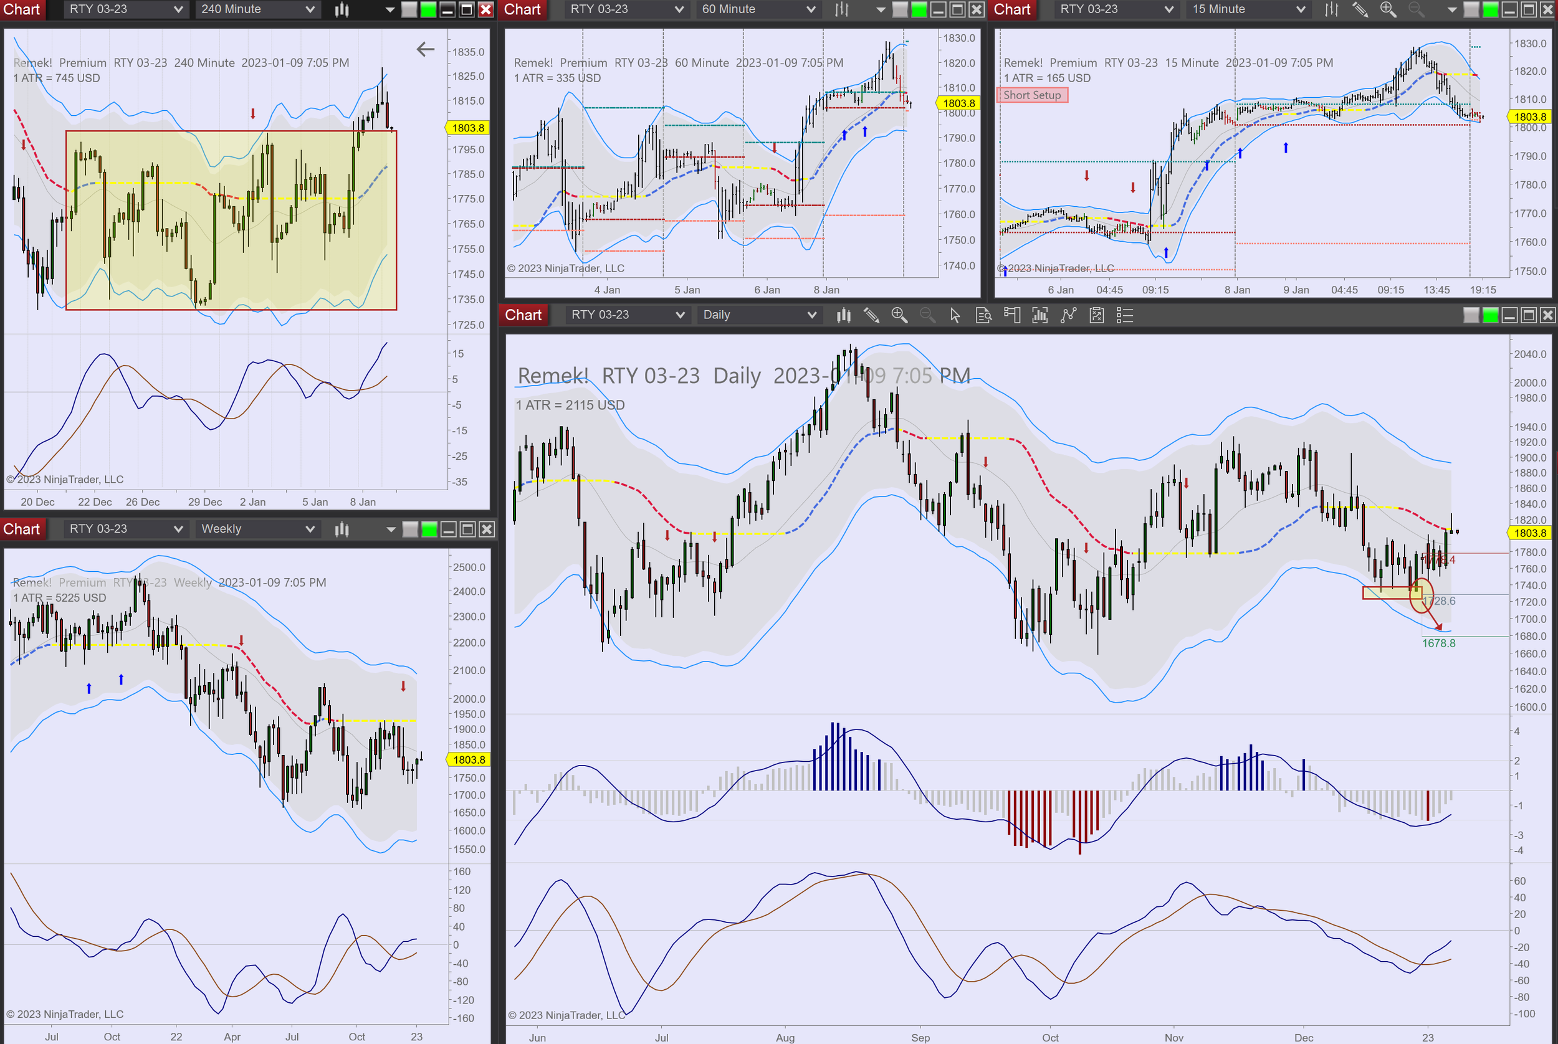Screen dimensions: 1558x1044
Task: Click Chart Trader icon in Daily toolbar
Action: tap(1012, 315)
